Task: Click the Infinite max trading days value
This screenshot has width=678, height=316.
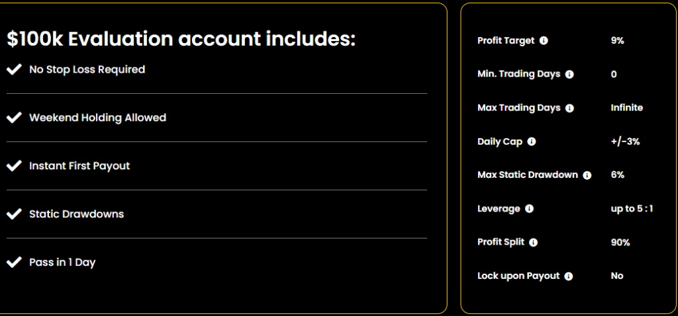Action: click(626, 108)
